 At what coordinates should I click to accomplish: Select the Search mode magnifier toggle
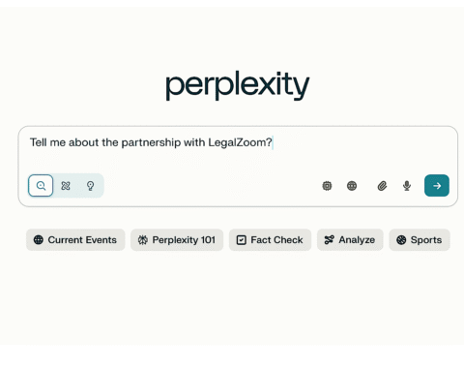pyautogui.click(x=41, y=186)
